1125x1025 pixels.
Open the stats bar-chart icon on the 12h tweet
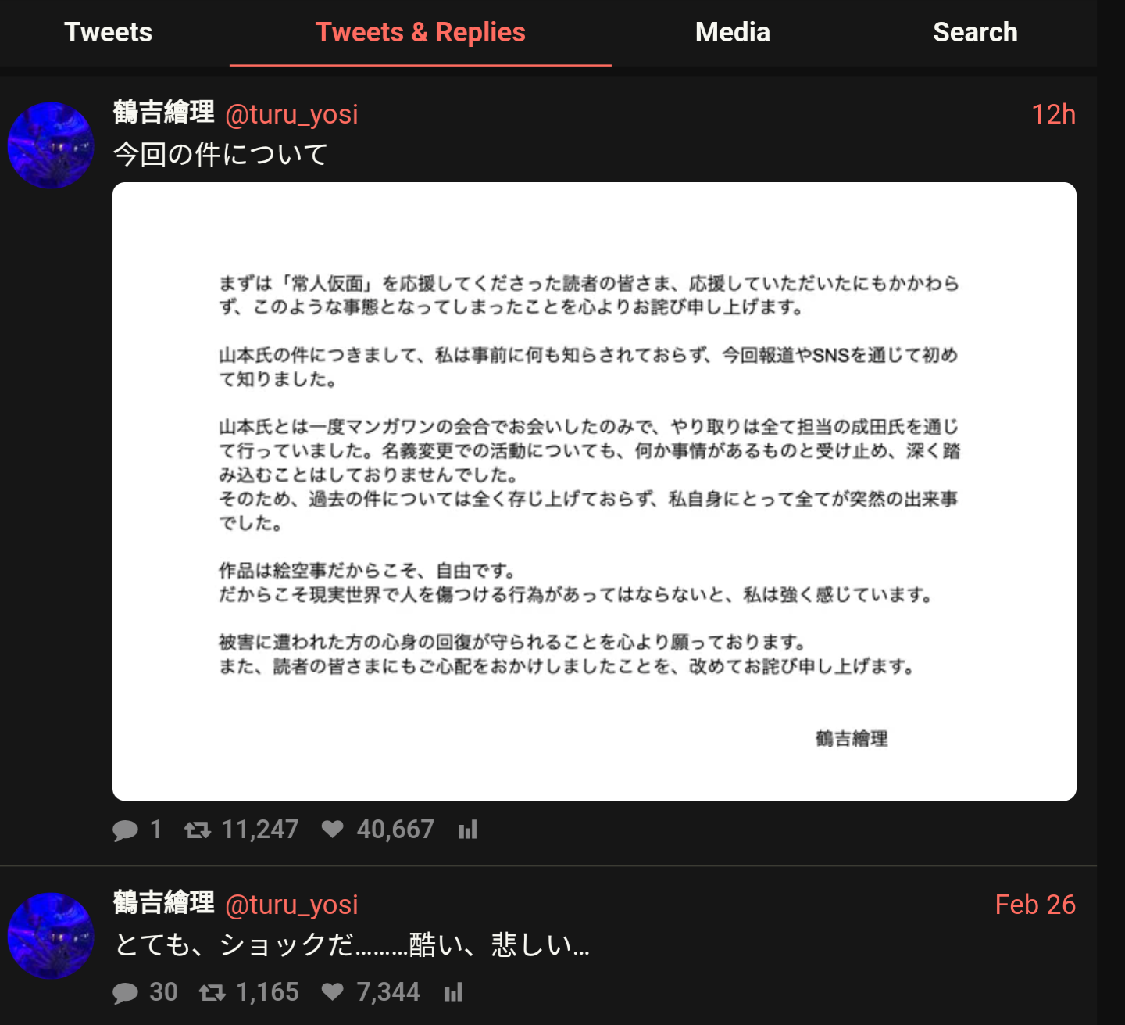[468, 830]
